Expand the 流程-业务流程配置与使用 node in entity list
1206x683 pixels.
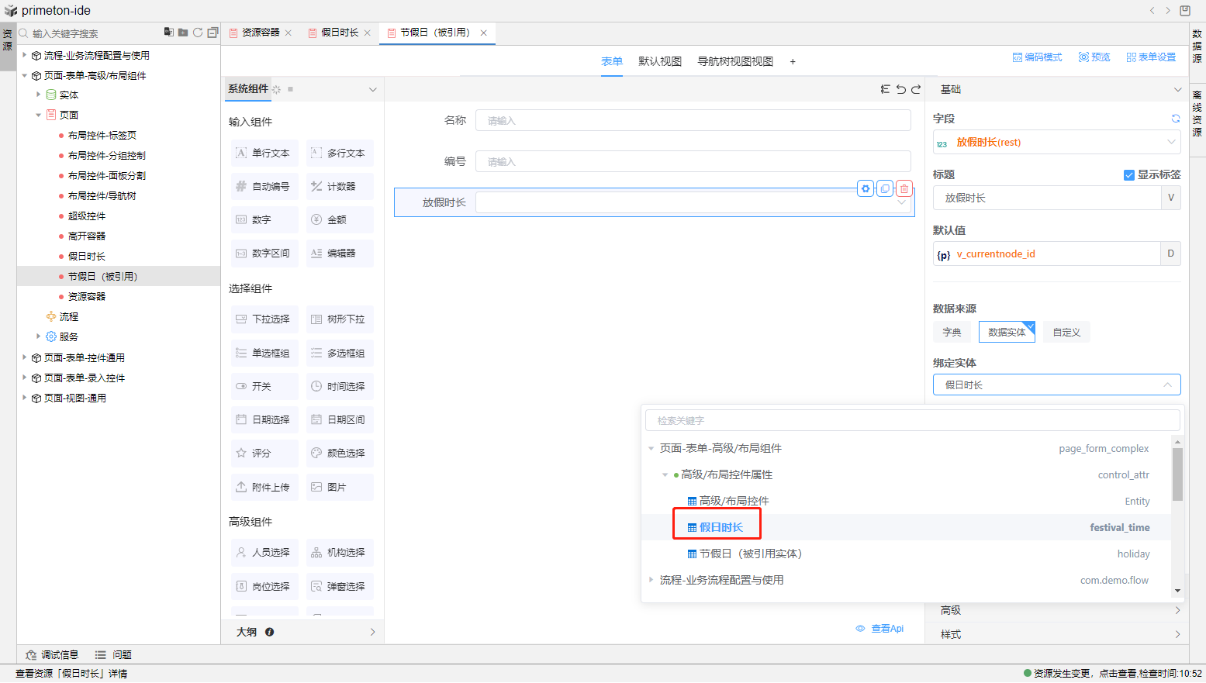click(x=651, y=580)
